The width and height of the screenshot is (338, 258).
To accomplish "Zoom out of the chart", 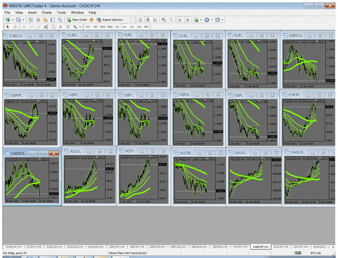I will 171,20.
